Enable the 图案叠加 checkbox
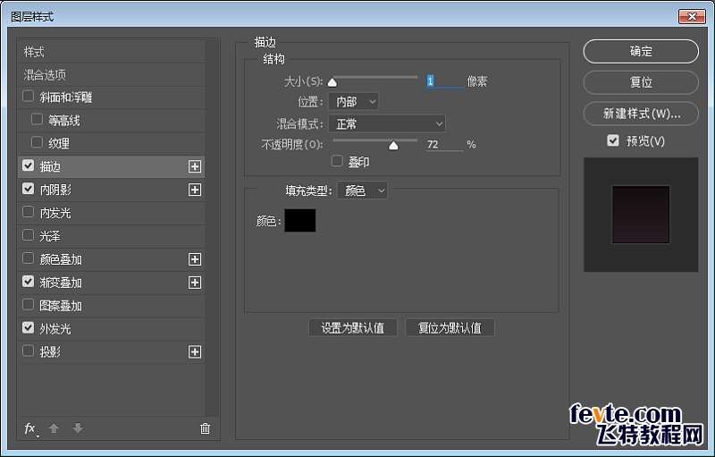This screenshot has height=457, width=715. tap(28, 305)
